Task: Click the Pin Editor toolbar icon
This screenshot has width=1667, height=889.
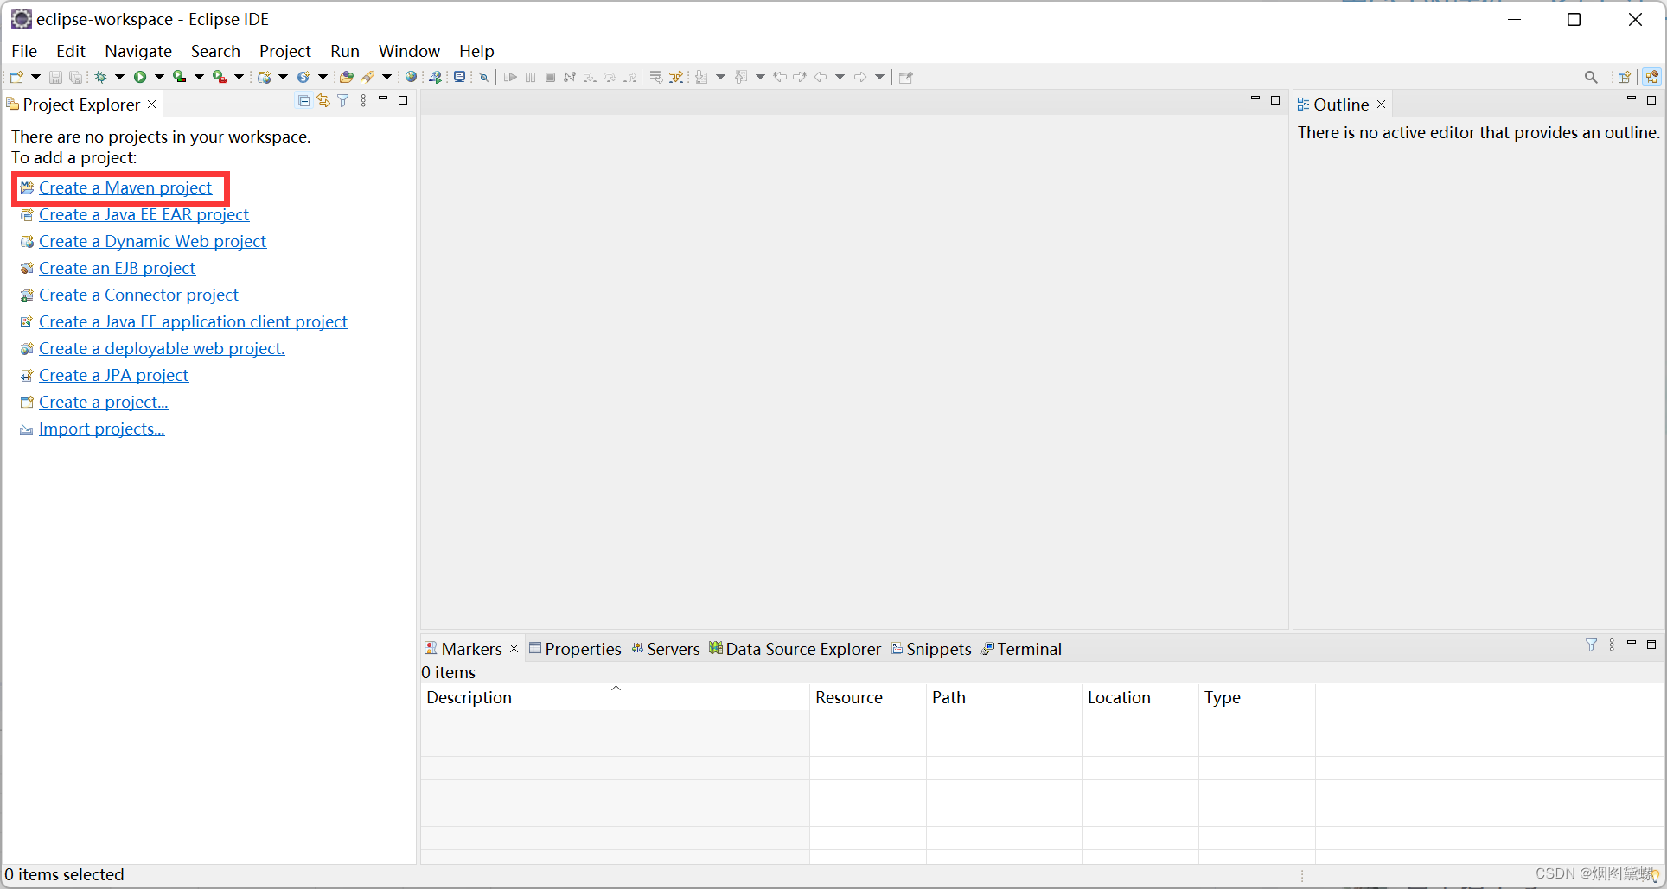Action: pos(906,77)
